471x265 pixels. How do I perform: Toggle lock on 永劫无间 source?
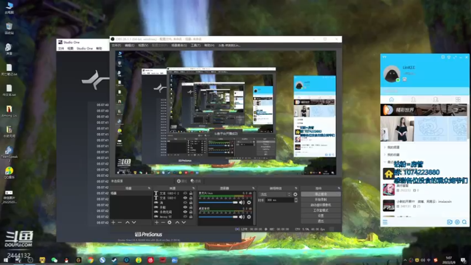click(191, 212)
